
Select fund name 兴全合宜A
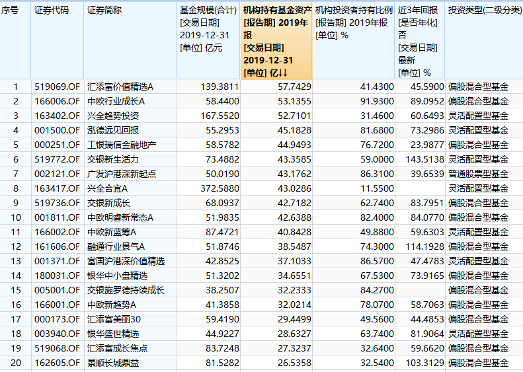pos(107,189)
